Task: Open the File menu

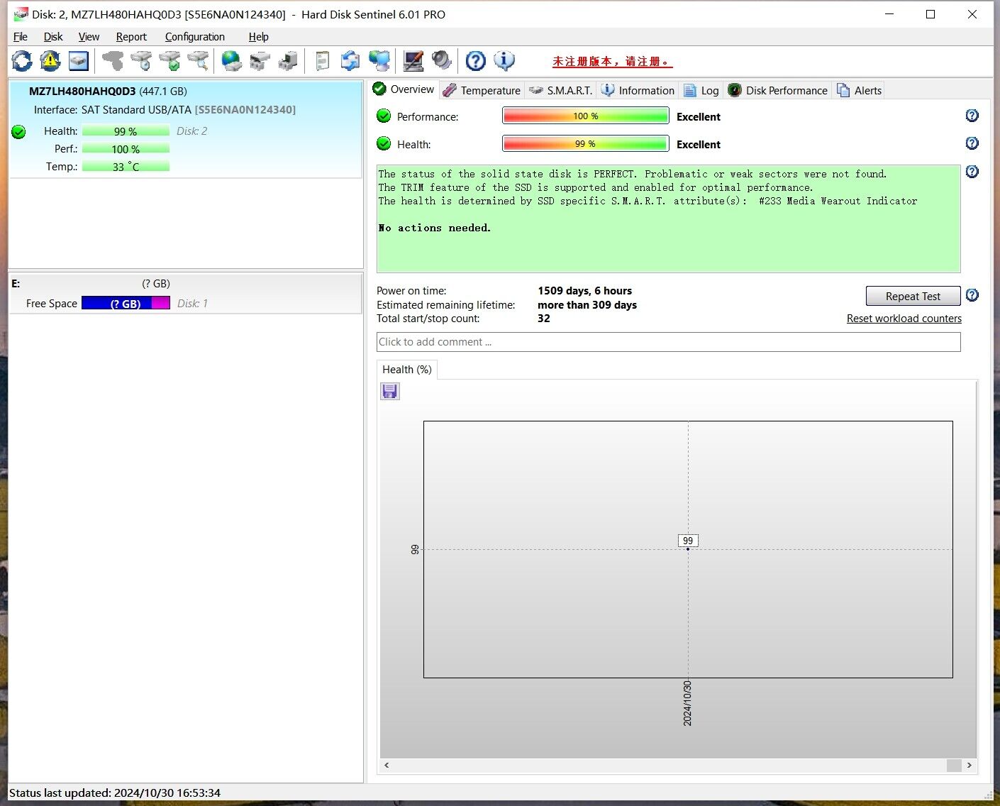Action: (x=21, y=37)
